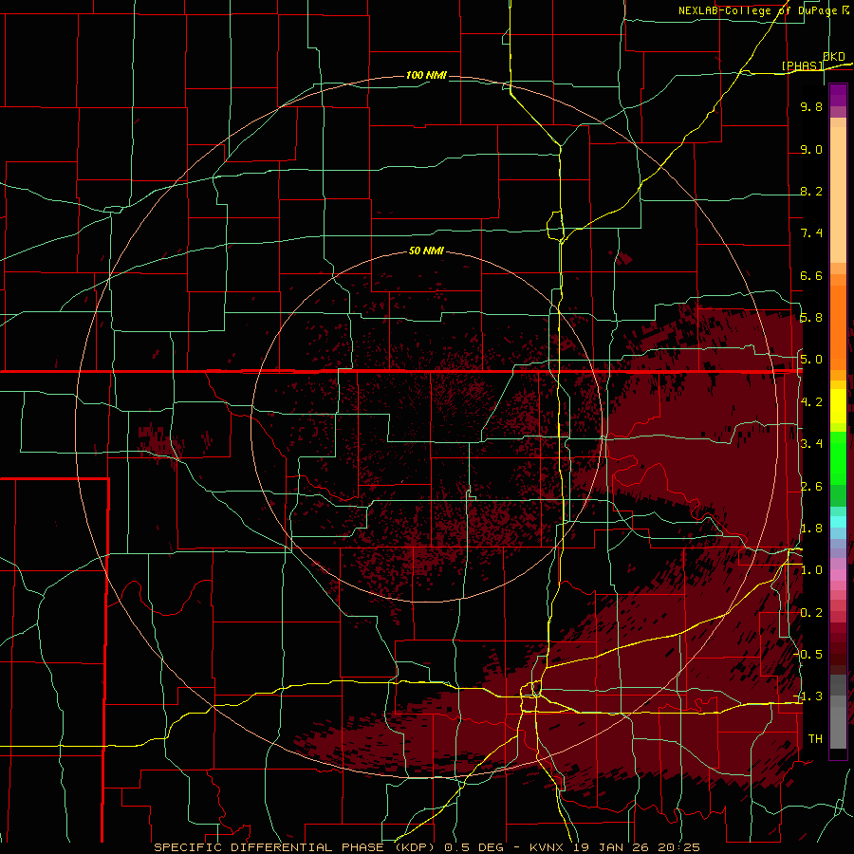Select the 3.4 legend value

811,444
